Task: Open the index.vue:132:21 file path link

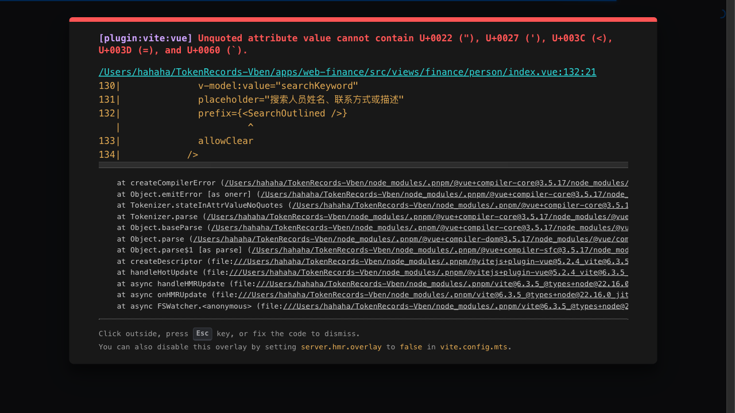Action: [x=347, y=72]
